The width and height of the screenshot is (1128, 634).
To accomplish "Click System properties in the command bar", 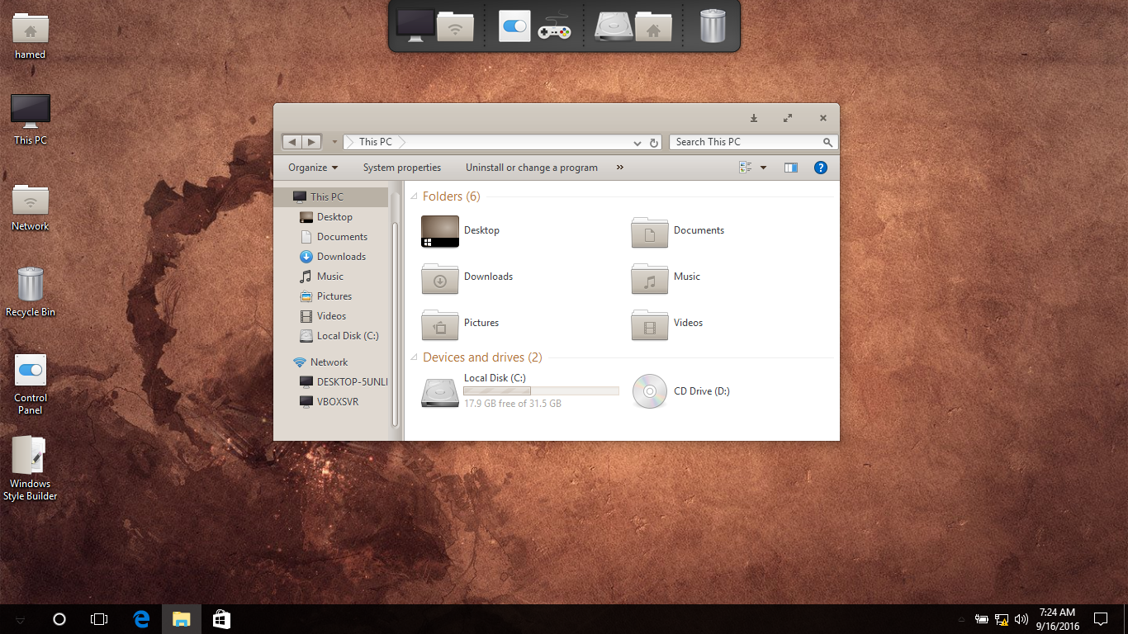I will [402, 168].
